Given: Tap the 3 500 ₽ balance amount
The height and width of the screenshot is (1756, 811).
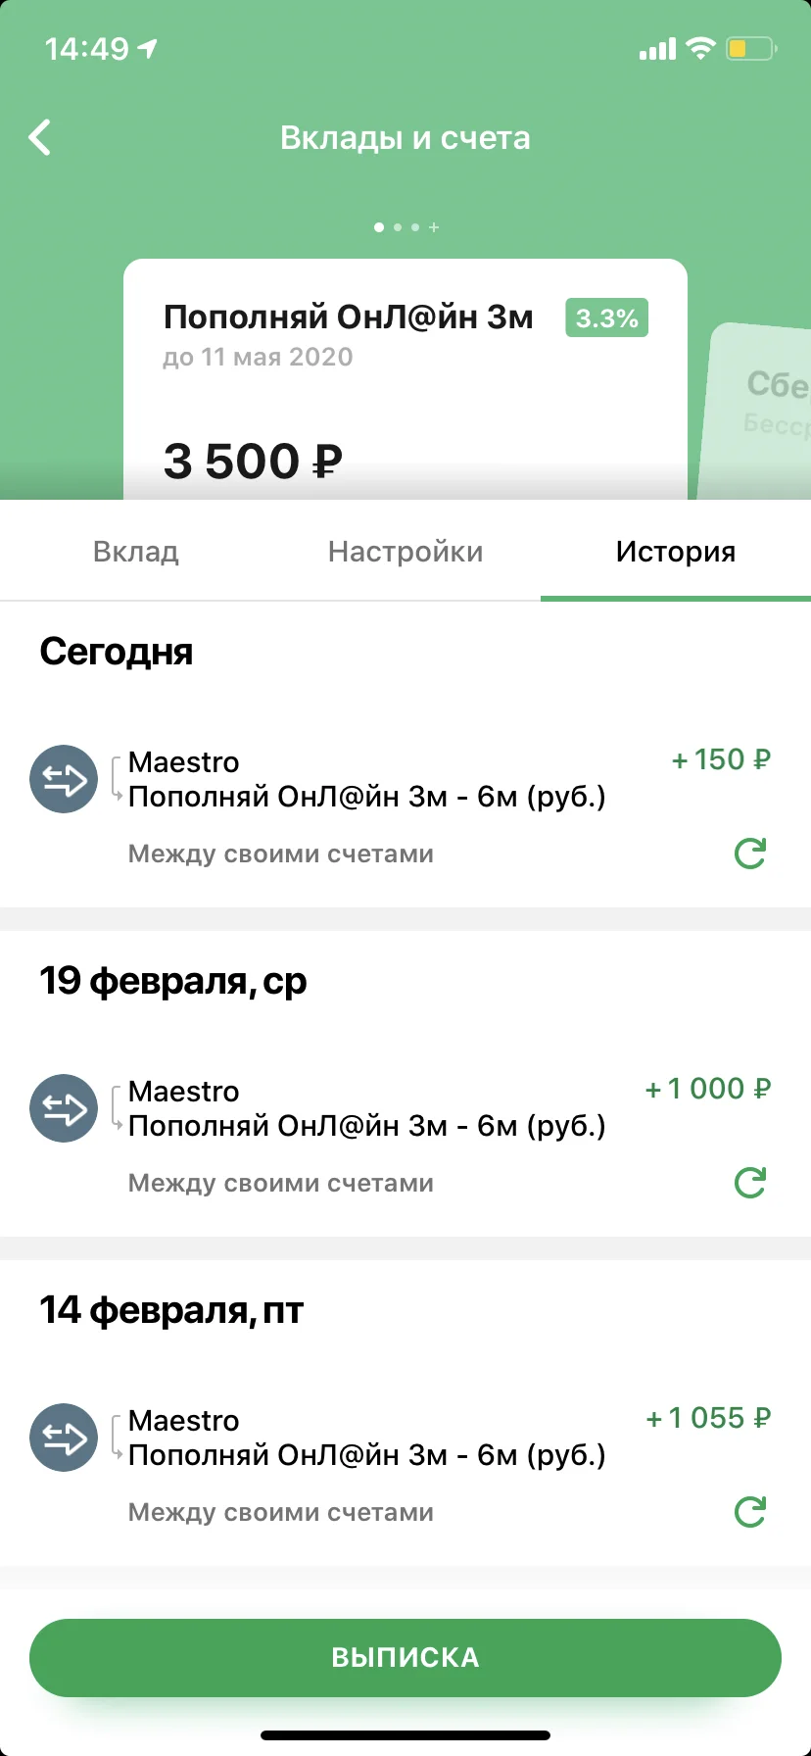Looking at the screenshot, I should (x=253, y=461).
